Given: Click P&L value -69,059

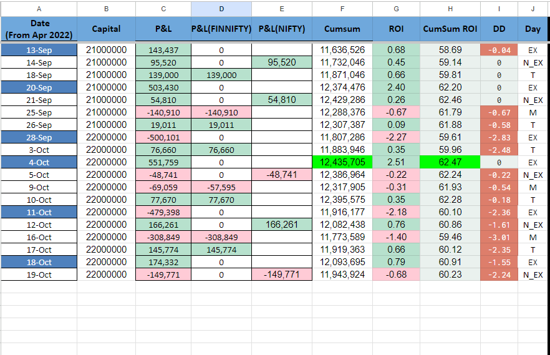Looking at the screenshot, I should (x=163, y=187).
